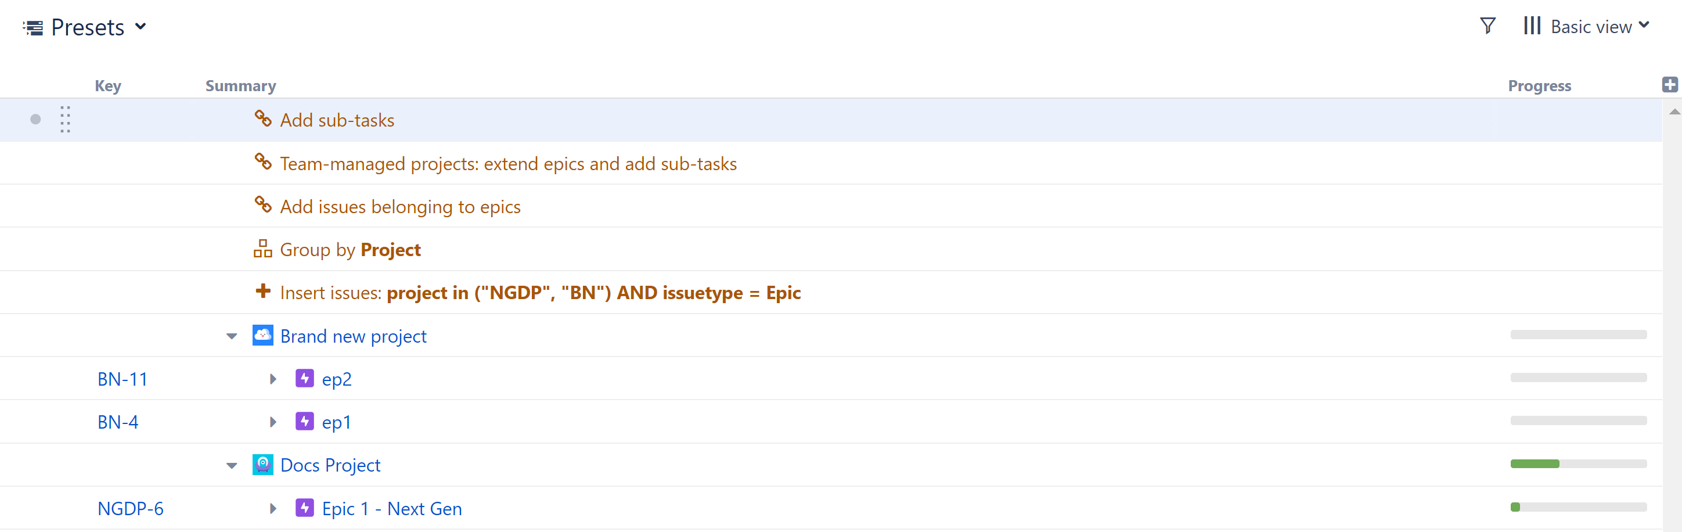Viewport: 1682px width, 532px height.
Task: Open issue link BN-11
Action: pyautogui.click(x=122, y=379)
